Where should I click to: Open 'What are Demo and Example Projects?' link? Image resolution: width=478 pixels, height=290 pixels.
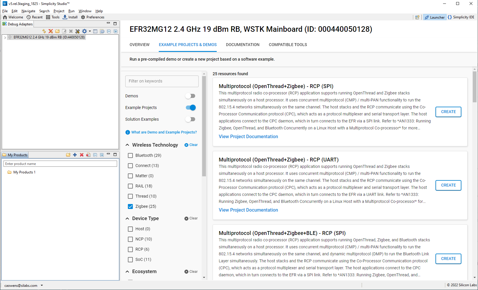164,132
